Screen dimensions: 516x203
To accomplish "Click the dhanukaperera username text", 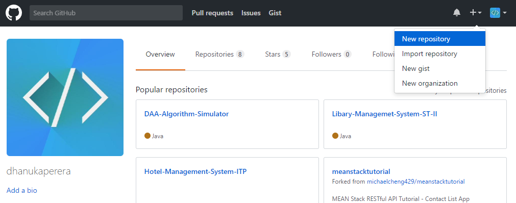I will click(38, 171).
